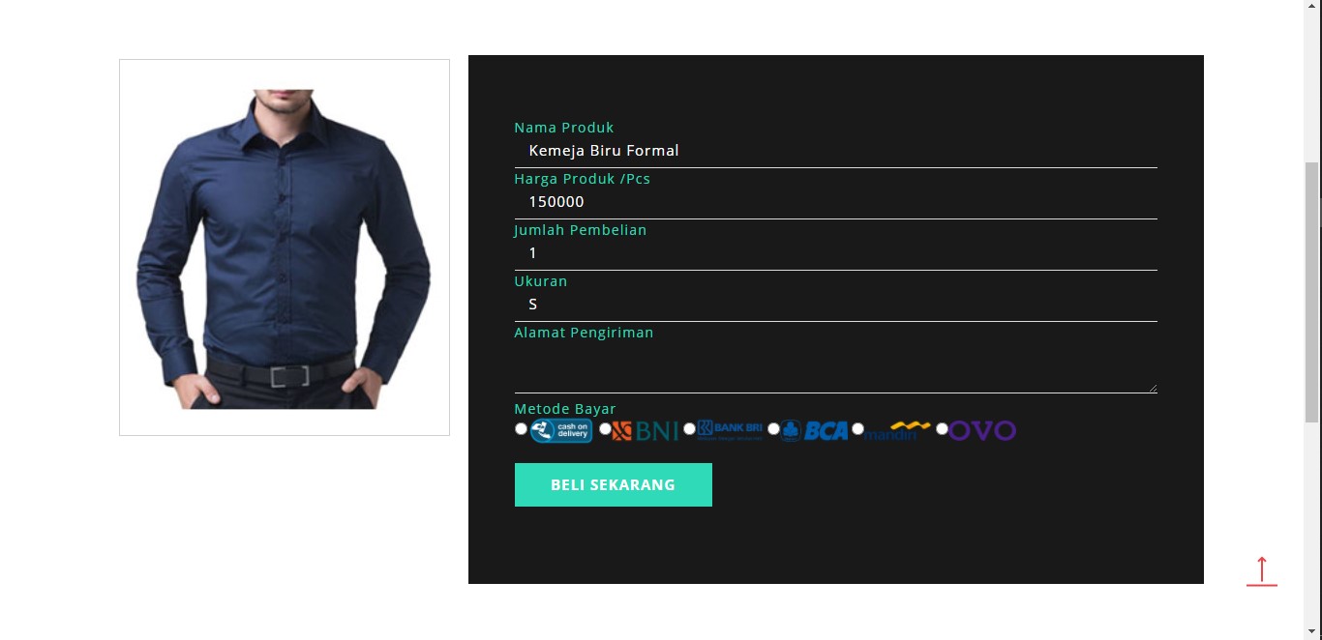The width and height of the screenshot is (1322, 640).
Task: Click the Cash on Delivery logo
Action: click(560, 430)
